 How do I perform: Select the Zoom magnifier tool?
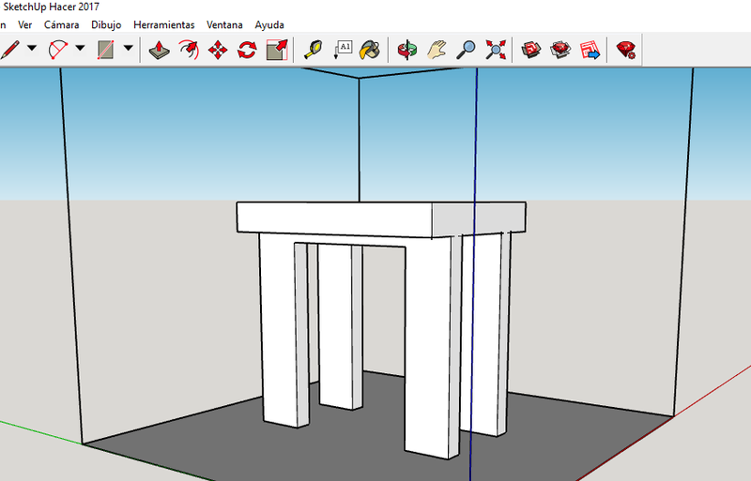(466, 50)
